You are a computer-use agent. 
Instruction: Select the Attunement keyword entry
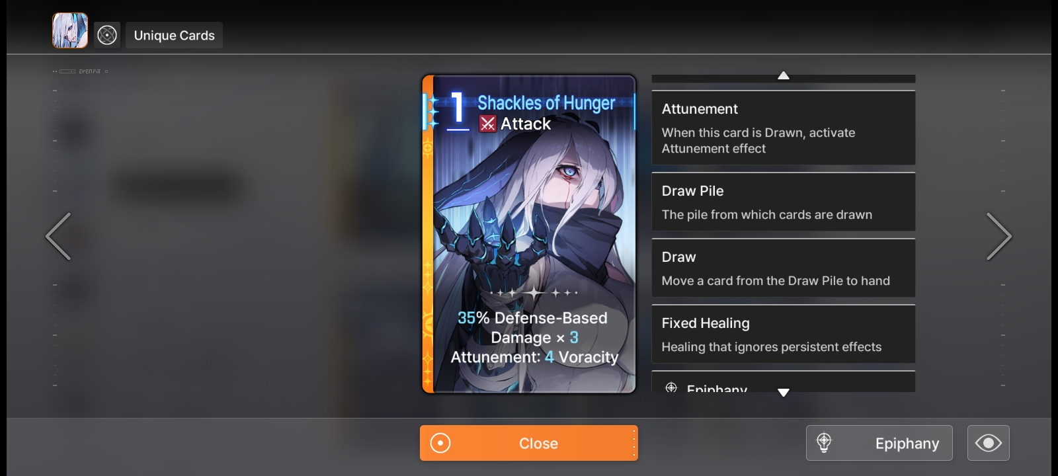click(x=784, y=128)
